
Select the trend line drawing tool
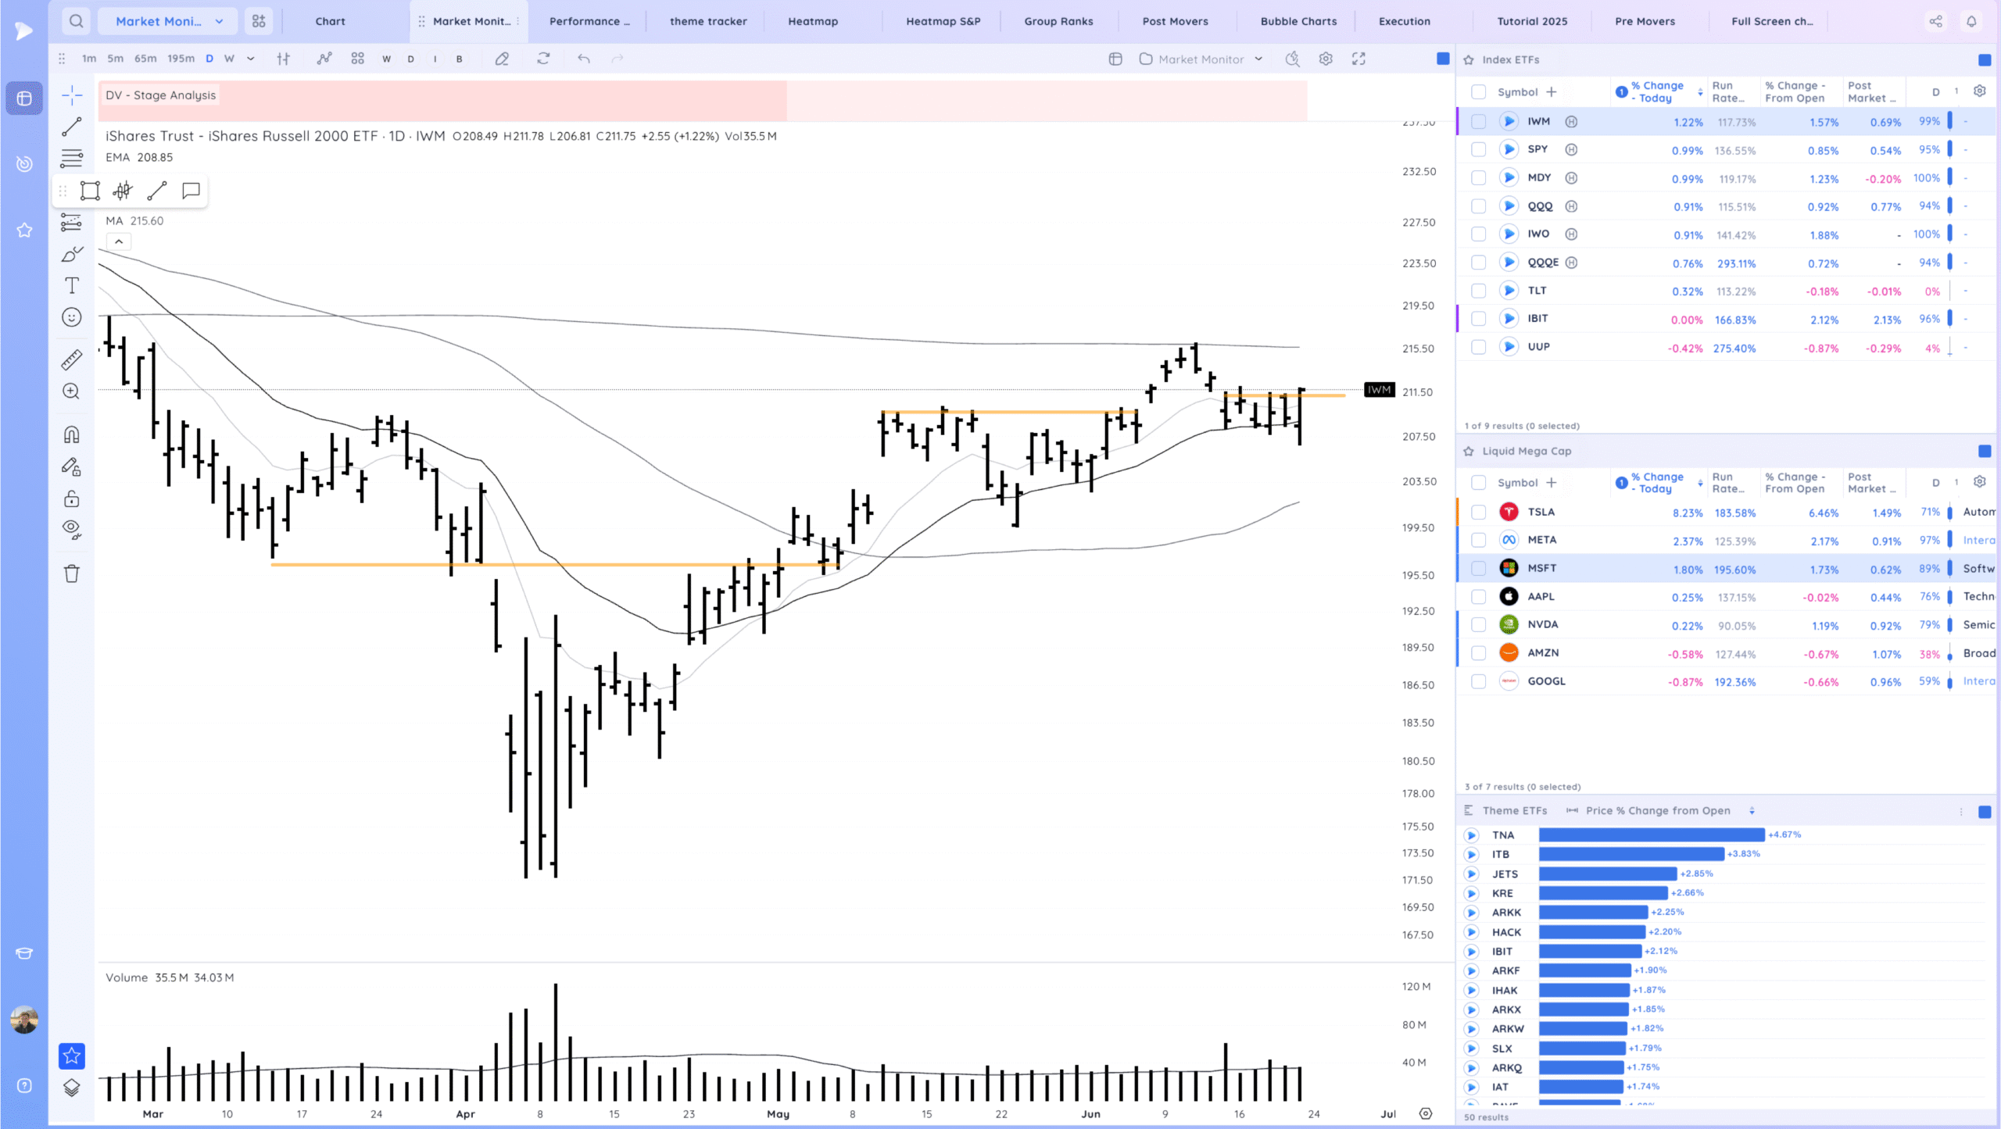[x=72, y=127]
